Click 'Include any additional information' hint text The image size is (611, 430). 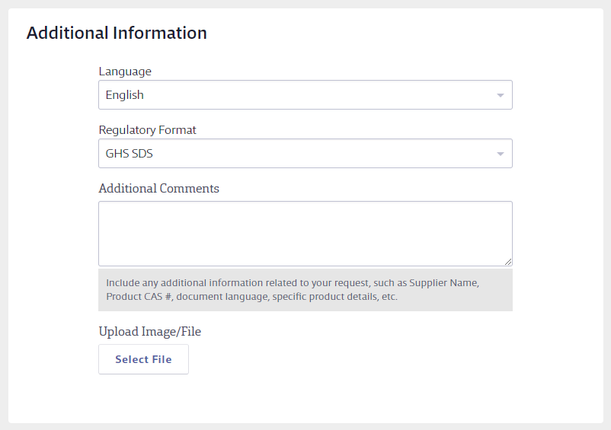coord(184,283)
